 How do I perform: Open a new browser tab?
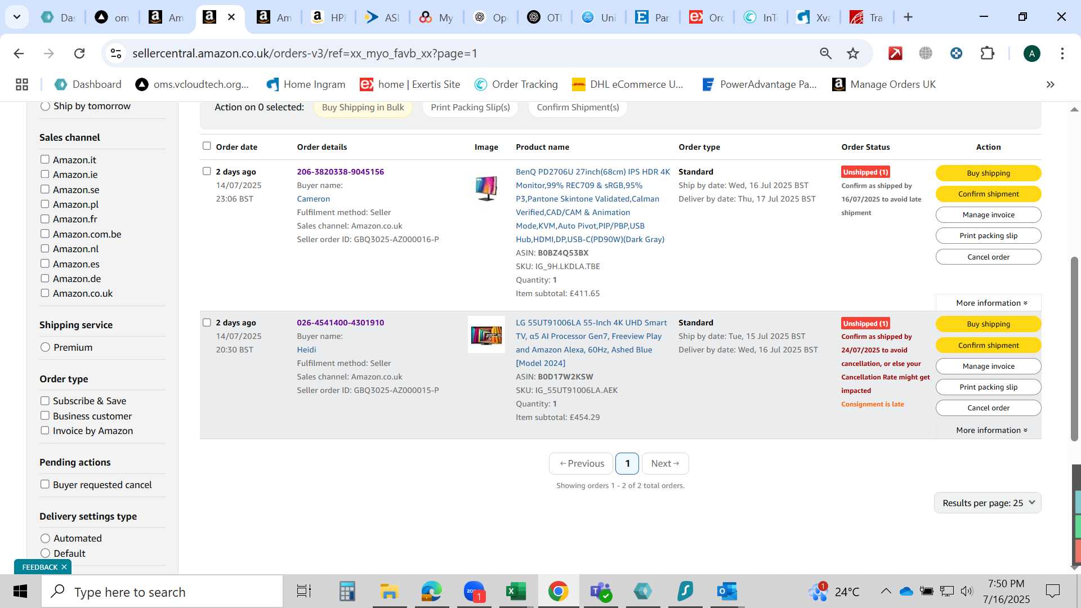click(908, 17)
